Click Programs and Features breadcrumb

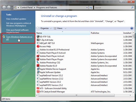coord(47,8)
